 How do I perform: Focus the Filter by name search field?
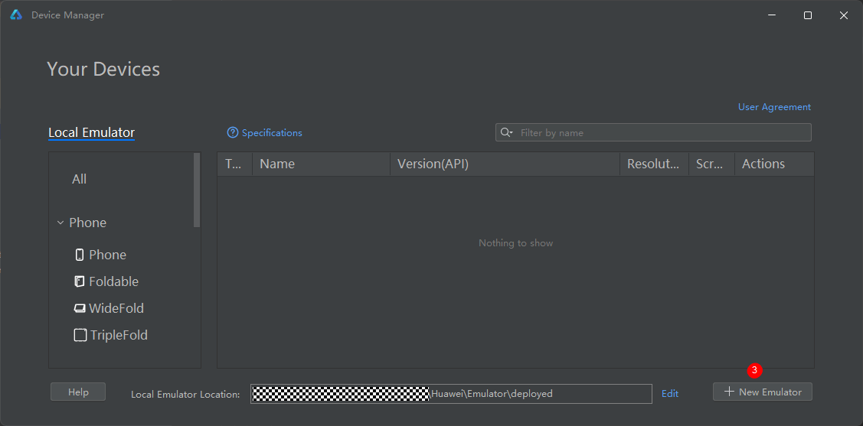(653, 132)
